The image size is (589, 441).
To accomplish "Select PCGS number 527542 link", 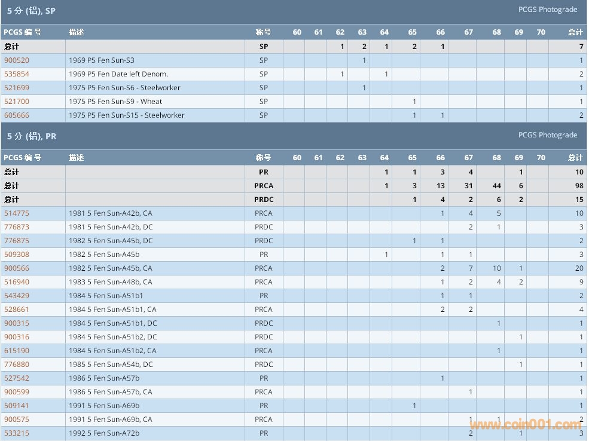I will [17, 378].
